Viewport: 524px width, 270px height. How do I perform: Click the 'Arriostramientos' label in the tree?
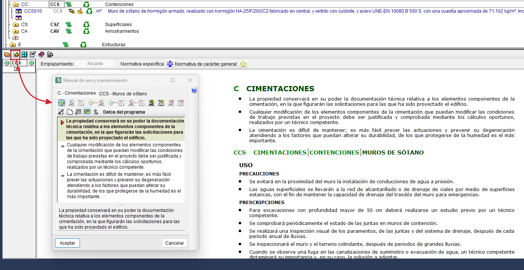point(122,31)
